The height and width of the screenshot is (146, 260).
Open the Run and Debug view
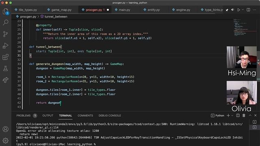5,45
